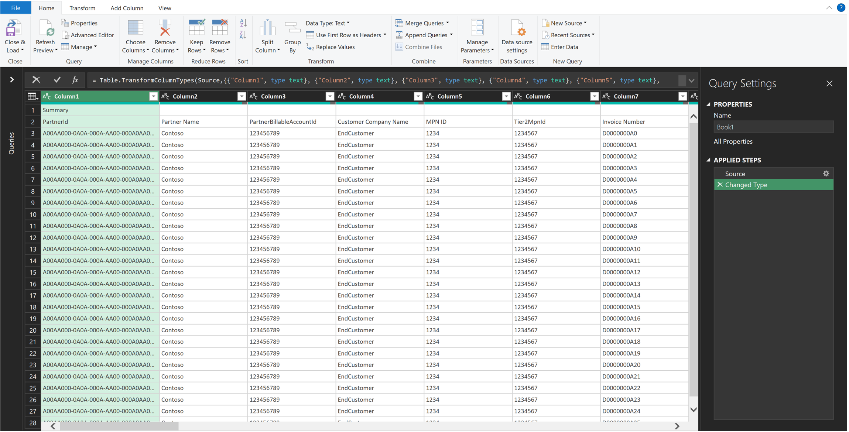
Task: Open the Advanced Editor
Action: [x=88, y=35]
